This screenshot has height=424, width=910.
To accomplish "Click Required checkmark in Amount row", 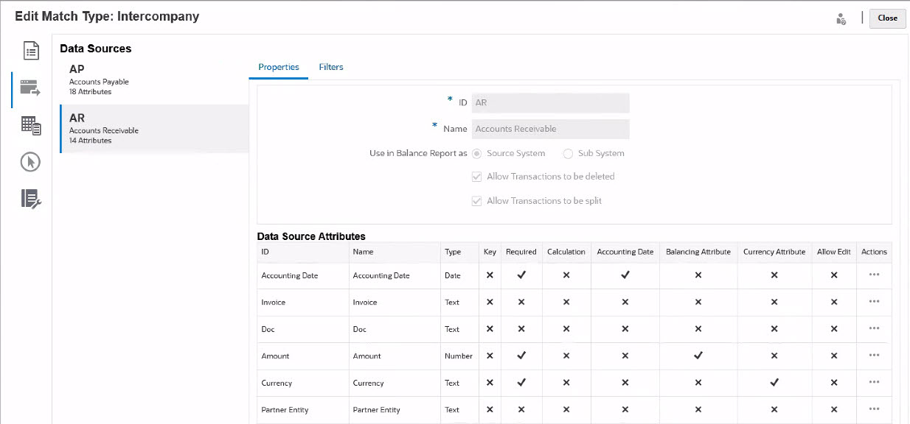I will tap(521, 356).
